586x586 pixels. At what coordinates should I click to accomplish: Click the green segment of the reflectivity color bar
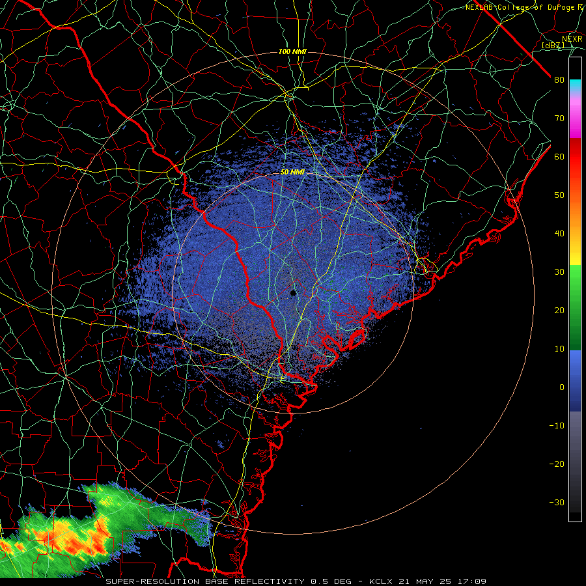[575, 307]
